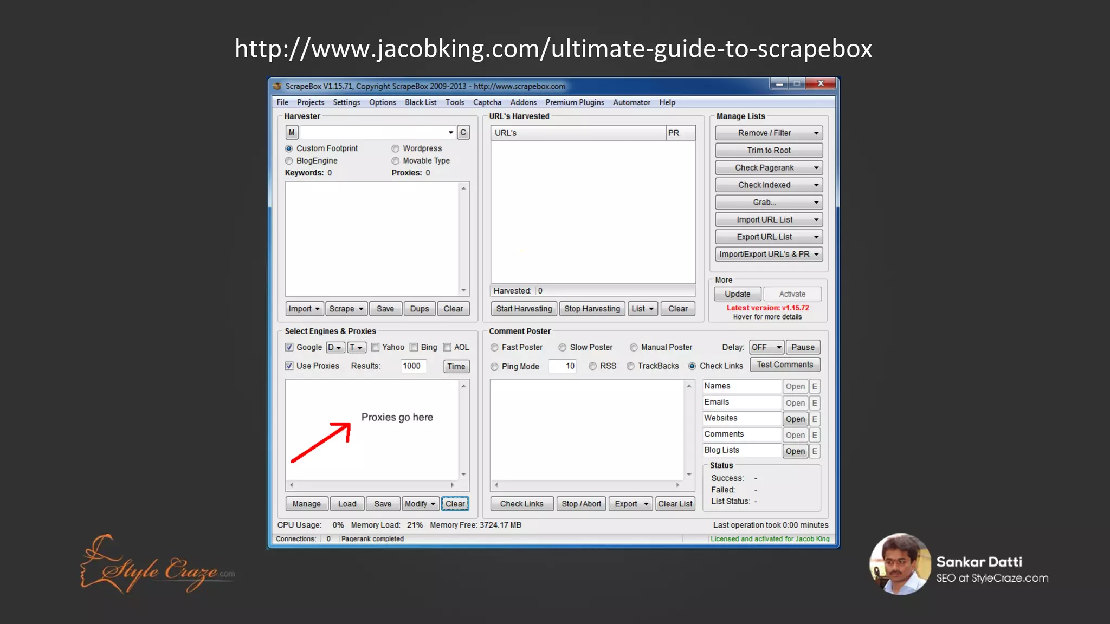Click Ping Mode number field
The height and width of the screenshot is (624, 1110).
click(x=563, y=366)
